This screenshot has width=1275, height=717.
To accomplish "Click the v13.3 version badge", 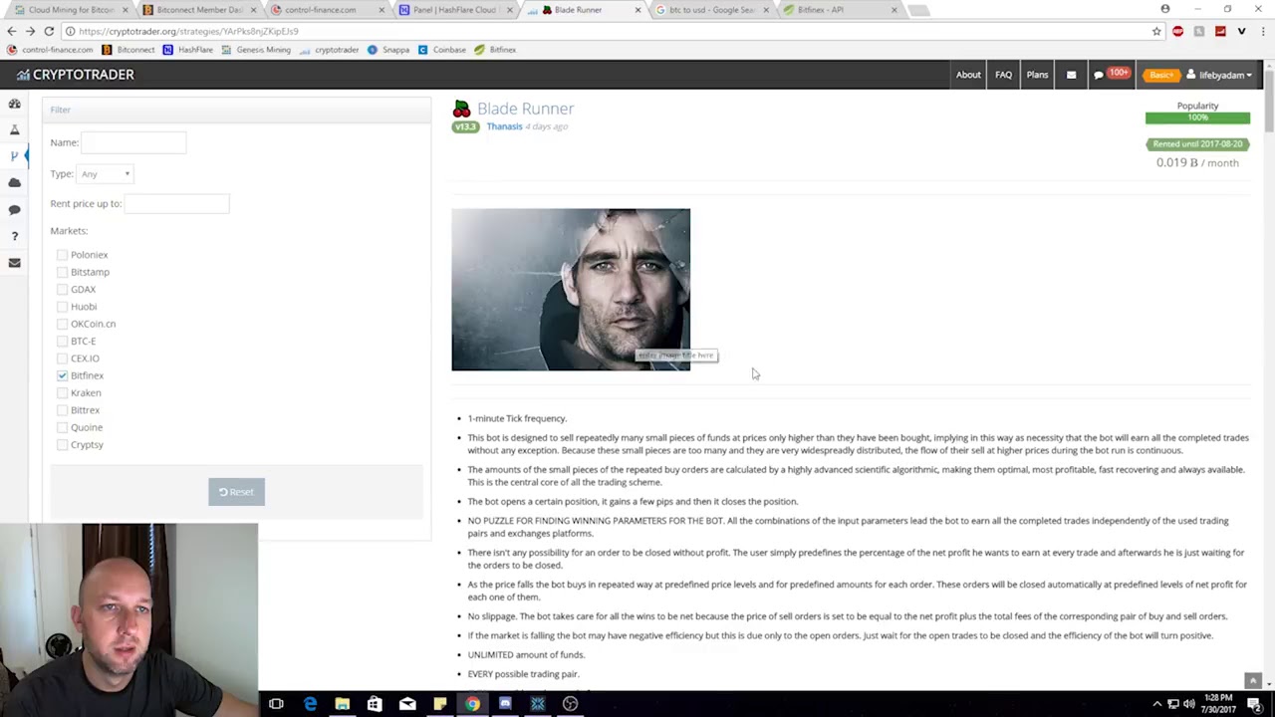I will (466, 126).
